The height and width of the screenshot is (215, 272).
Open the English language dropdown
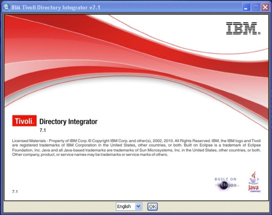(129, 206)
